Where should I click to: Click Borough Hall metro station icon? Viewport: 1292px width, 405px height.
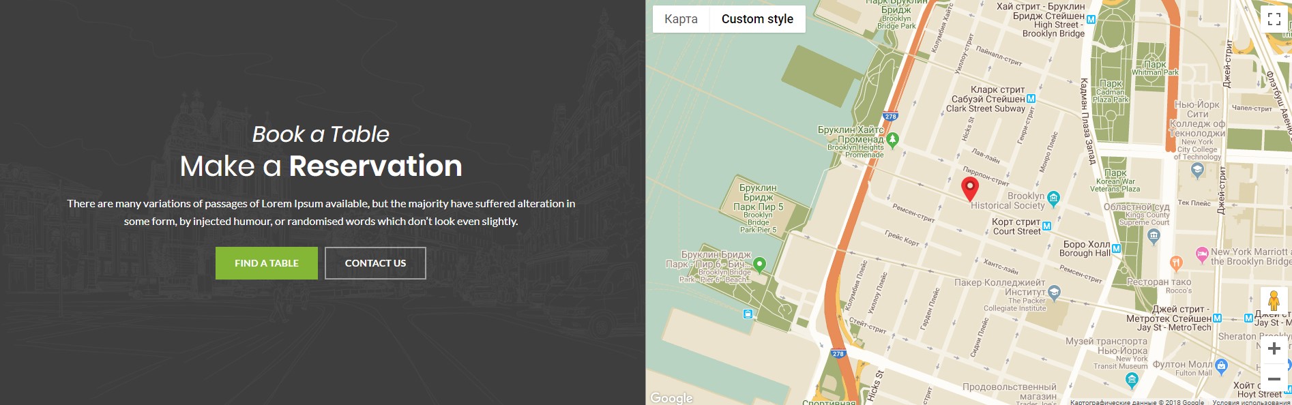coord(1116,249)
